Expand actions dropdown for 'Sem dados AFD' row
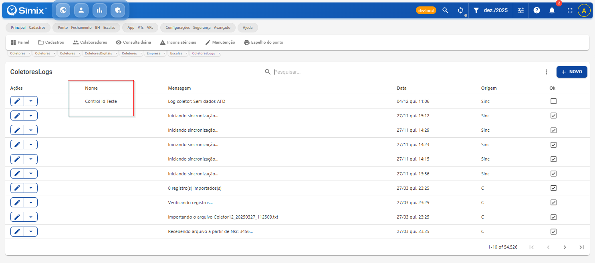 click(x=31, y=101)
